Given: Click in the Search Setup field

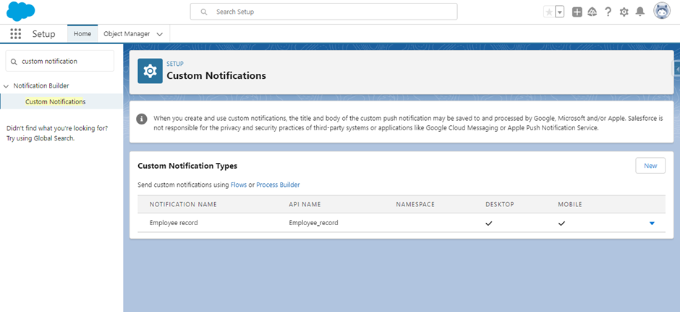Looking at the screenshot, I should [x=323, y=12].
